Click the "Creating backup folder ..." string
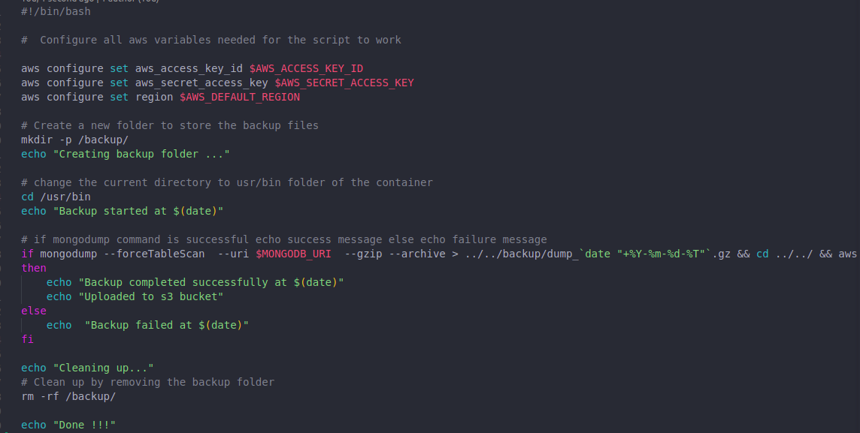860x433 pixels. pos(141,154)
